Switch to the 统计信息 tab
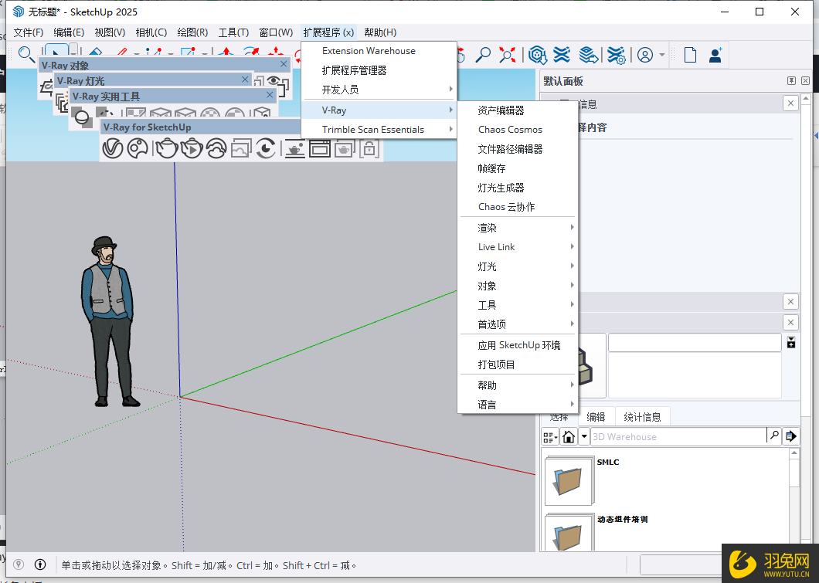The image size is (819, 583). pos(642,416)
